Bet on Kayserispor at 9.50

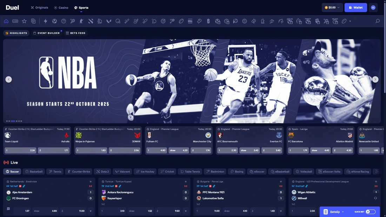(x=168, y=211)
